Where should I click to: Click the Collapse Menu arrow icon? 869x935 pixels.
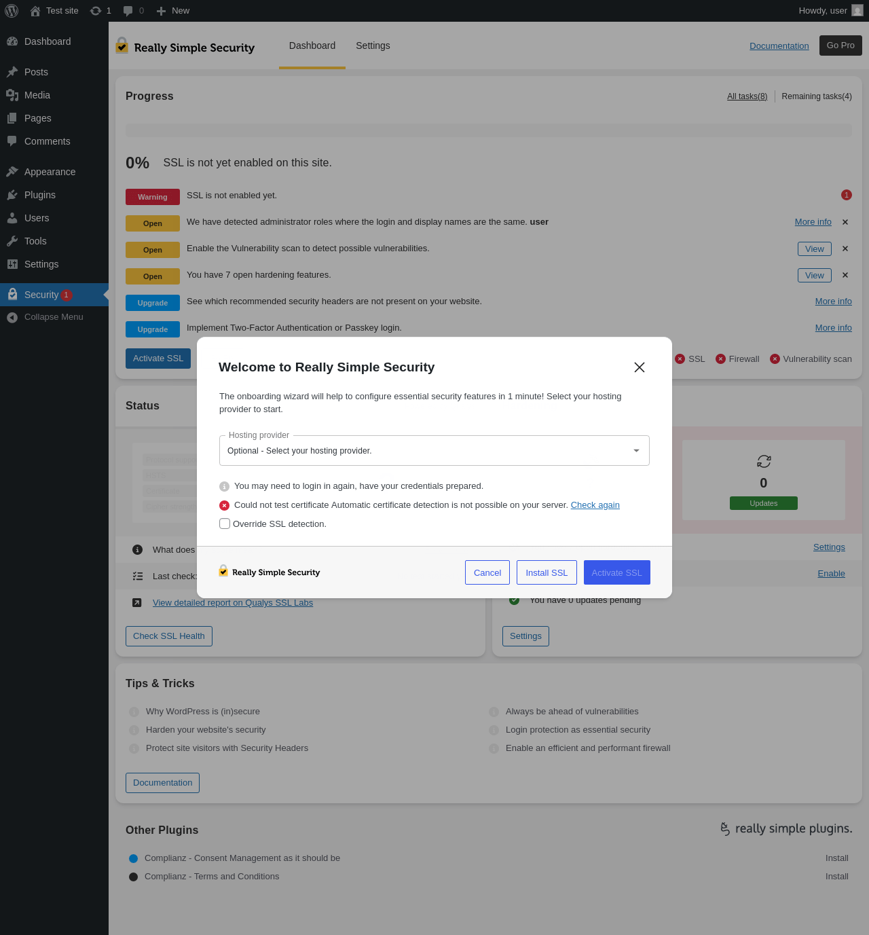(12, 317)
